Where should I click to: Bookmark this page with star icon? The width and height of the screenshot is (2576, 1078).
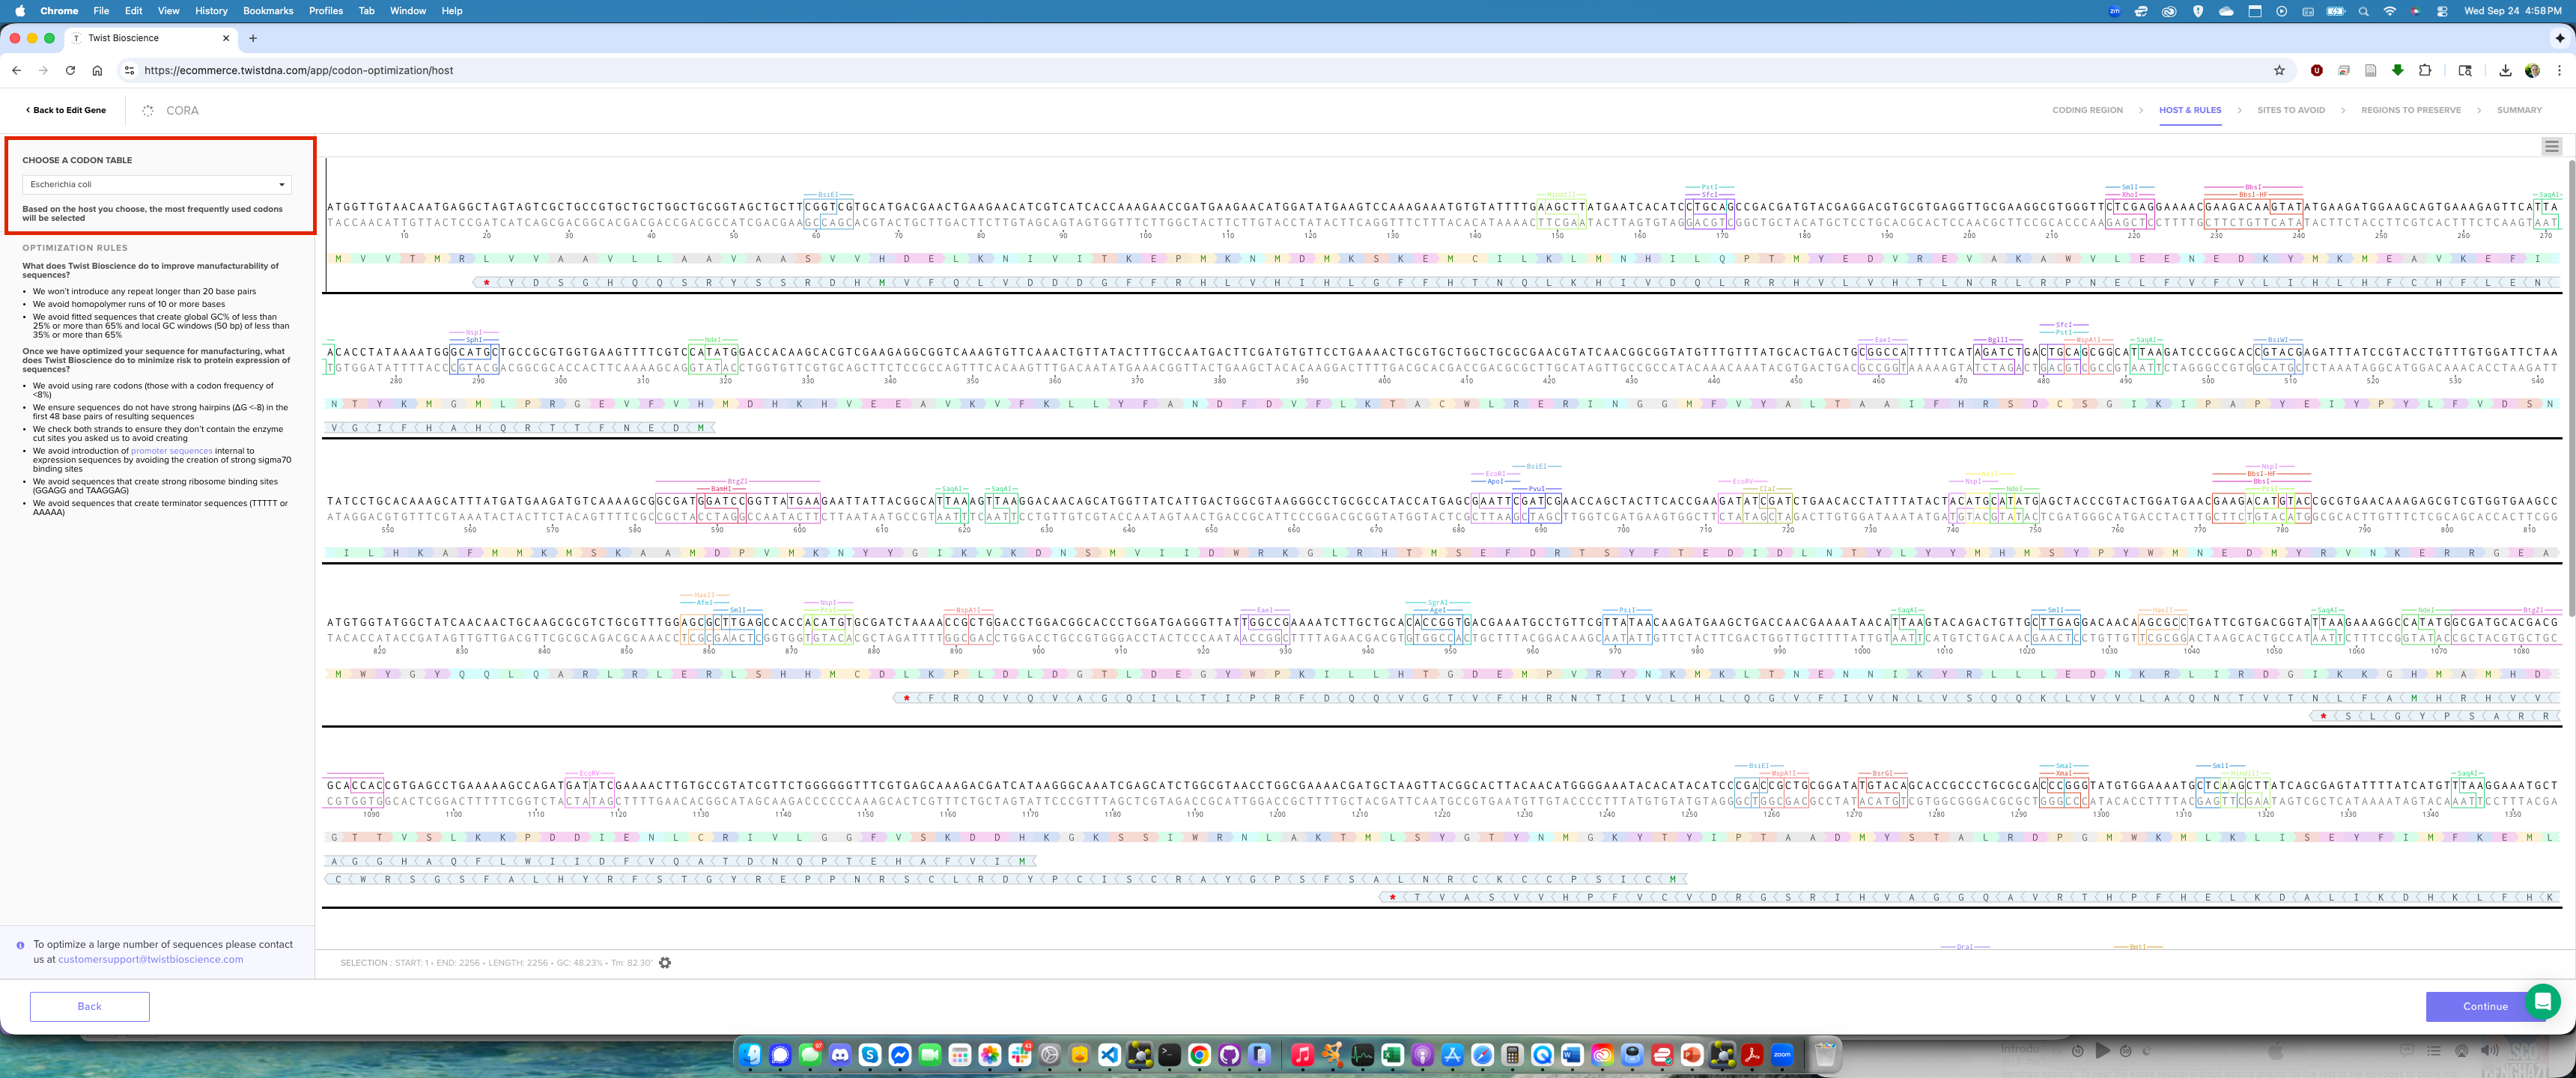tap(2279, 70)
